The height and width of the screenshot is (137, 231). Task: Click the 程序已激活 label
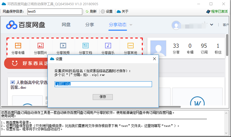click(219, 11)
